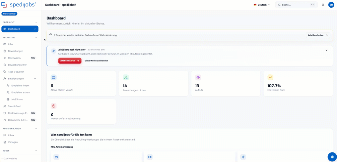Click the Job2Share sparkle icon in banner
Screen dimensions: 337x162
coord(53,51)
